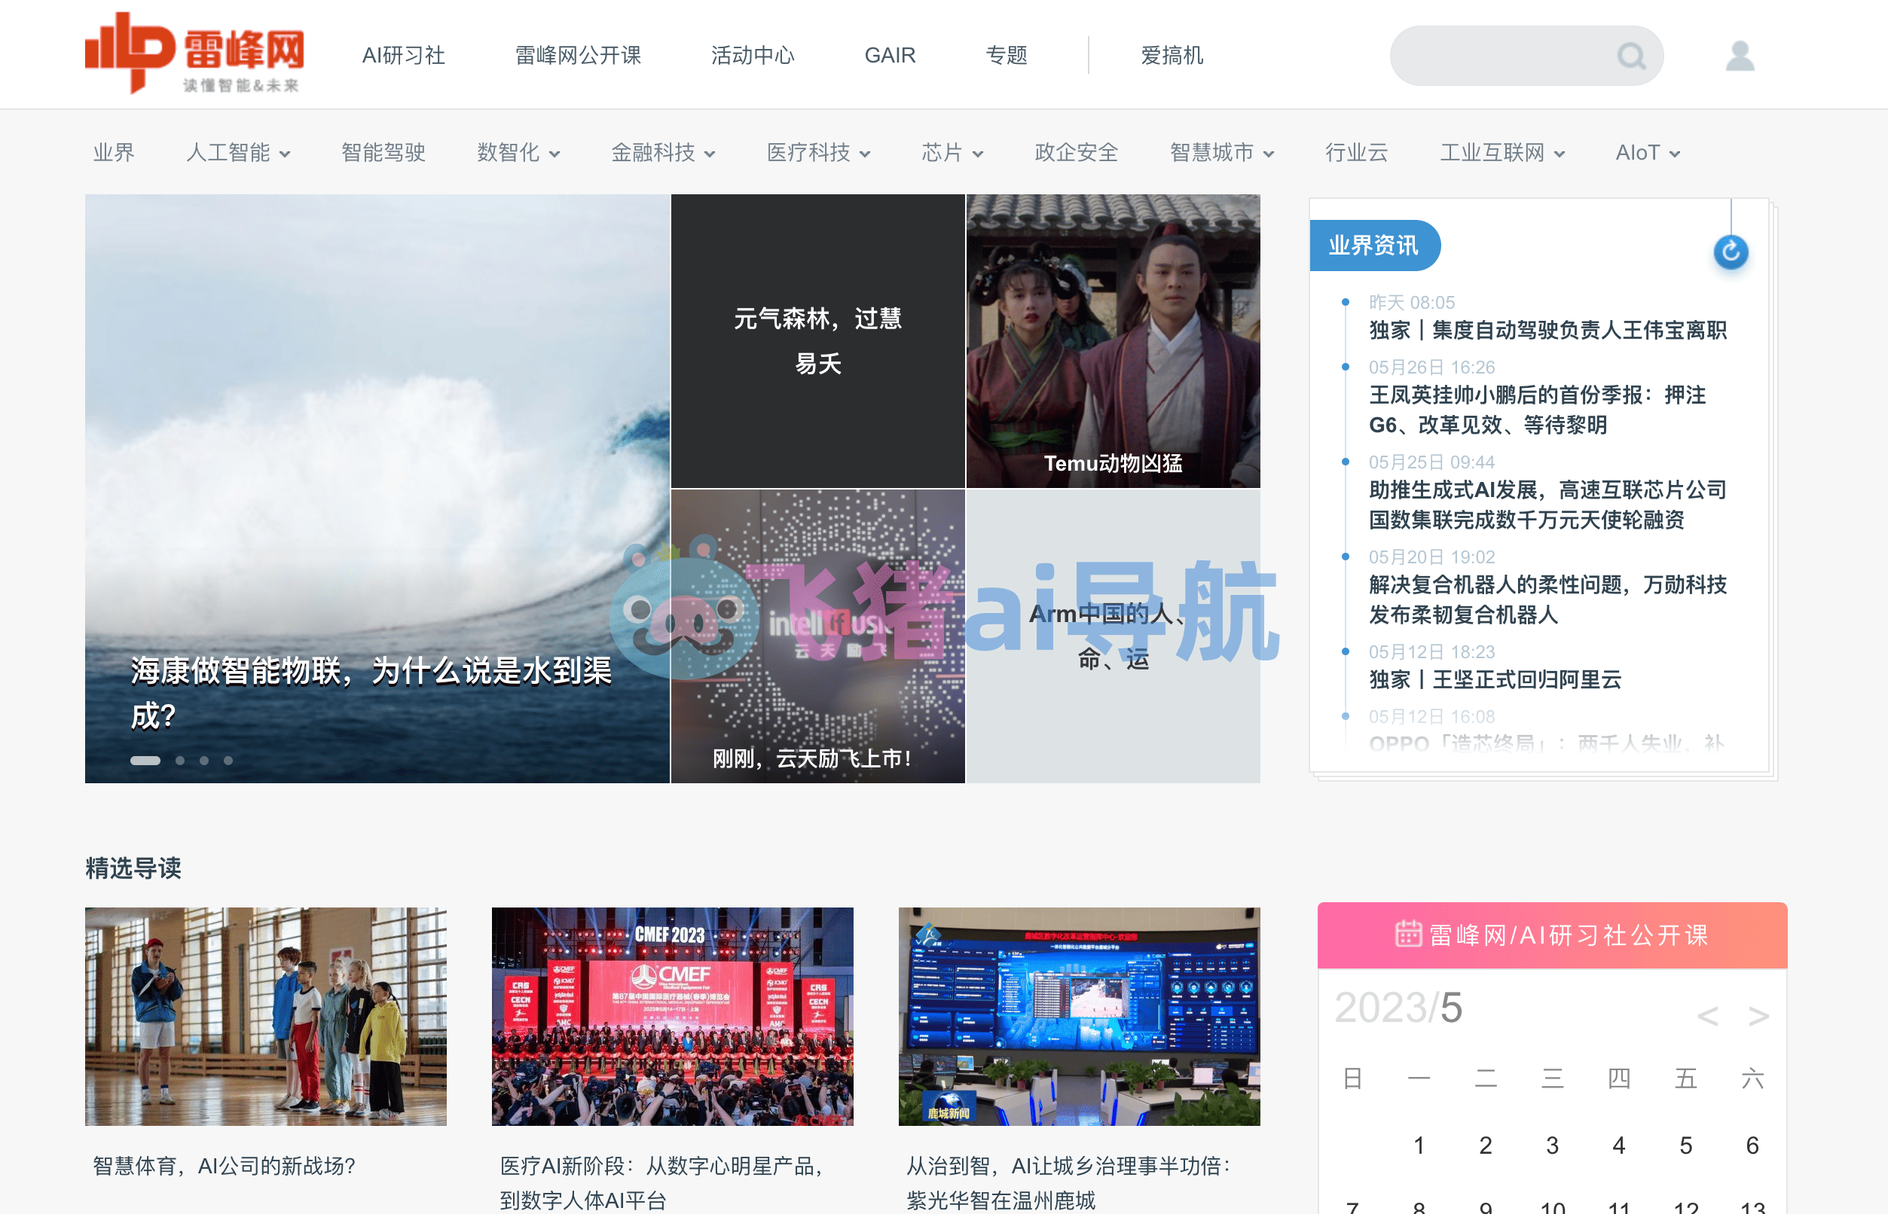Click the refresh icon in 业界资讯
This screenshot has height=1214, width=1888.
click(x=1731, y=252)
